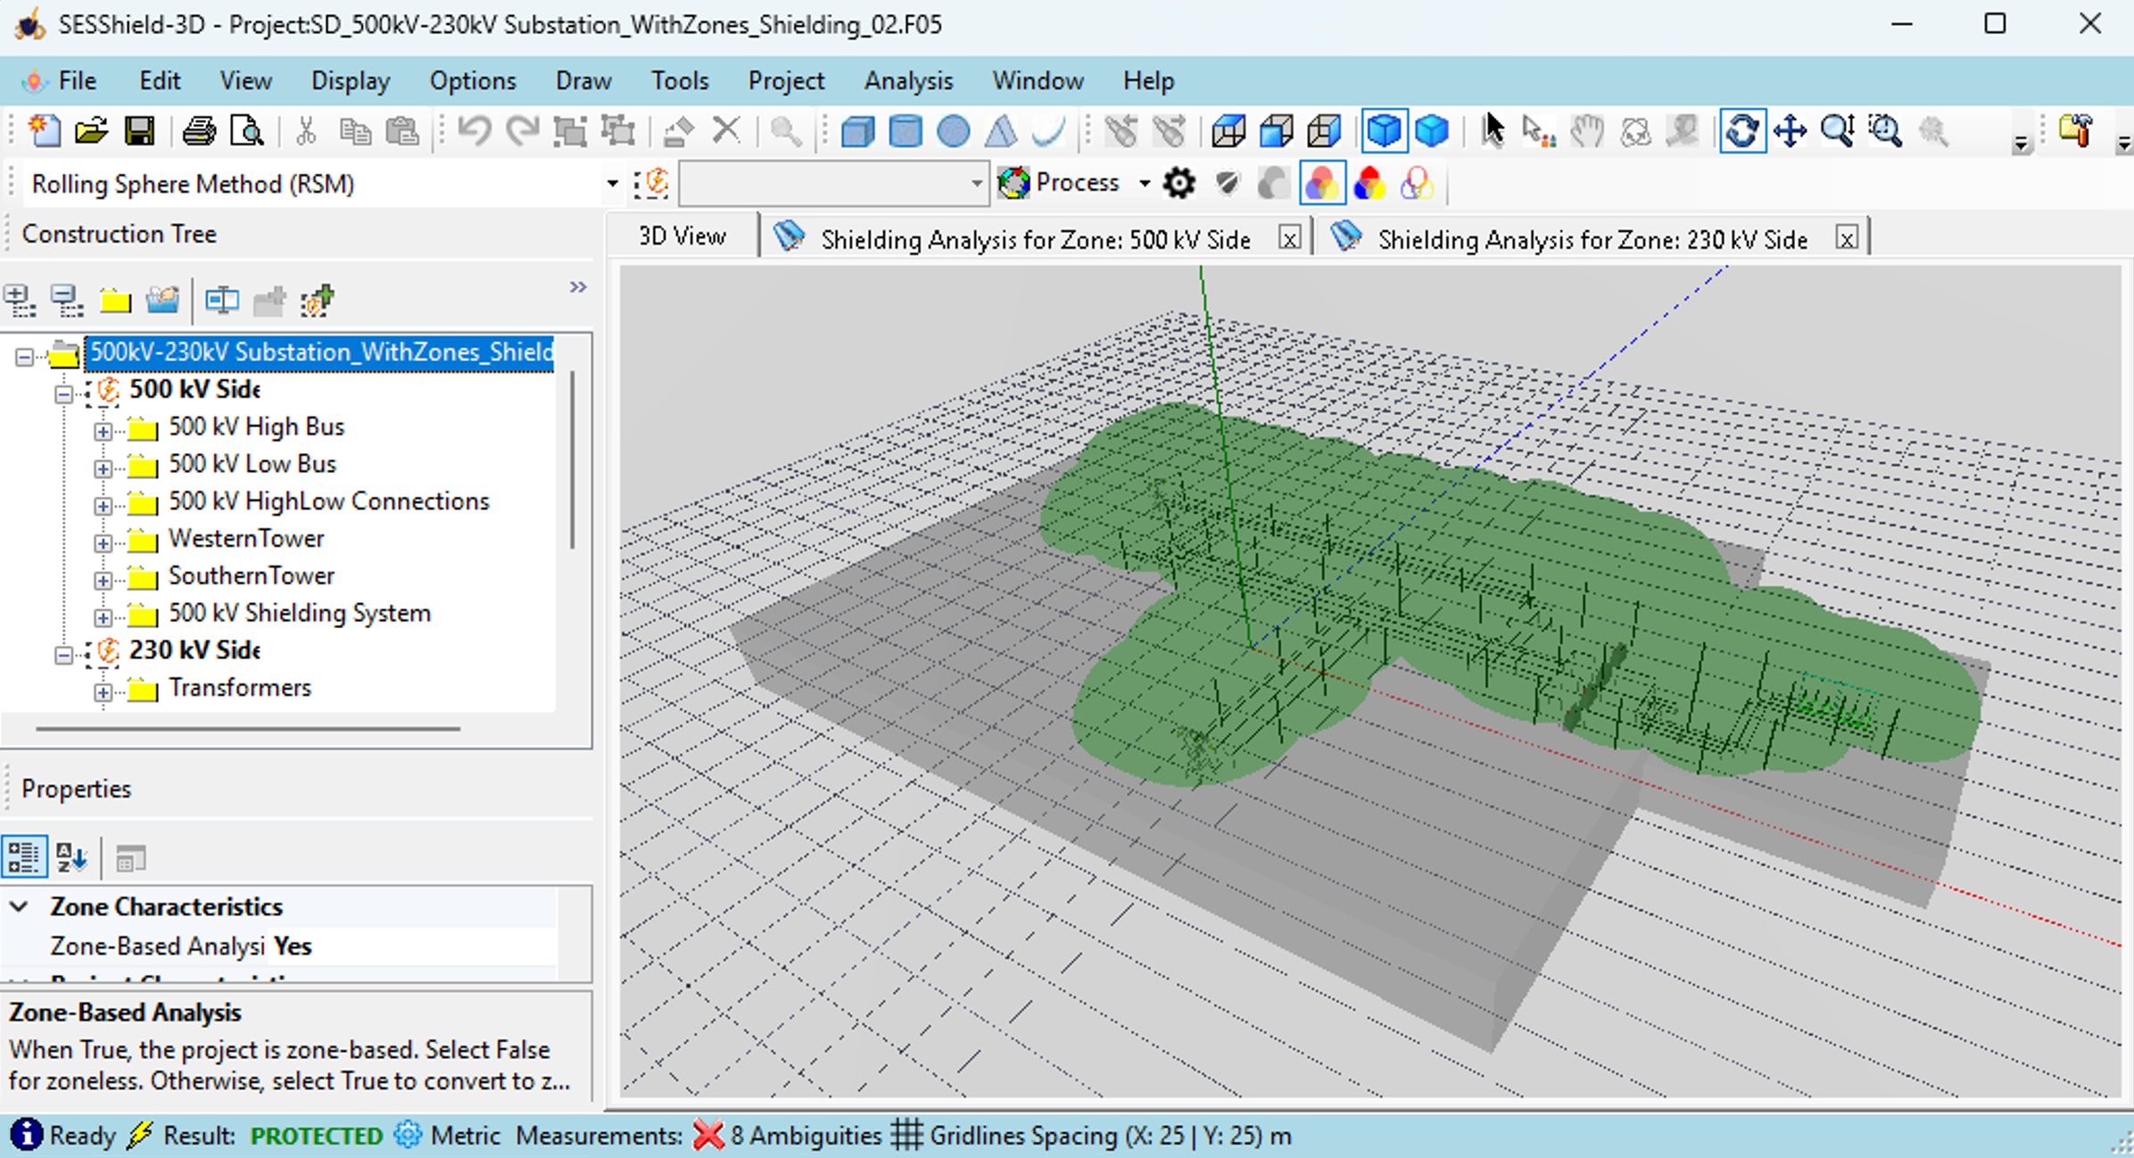Image resolution: width=2134 pixels, height=1158 pixels.
Task: Draw a cone or pyramid shape
Action: pos(1001,131)
